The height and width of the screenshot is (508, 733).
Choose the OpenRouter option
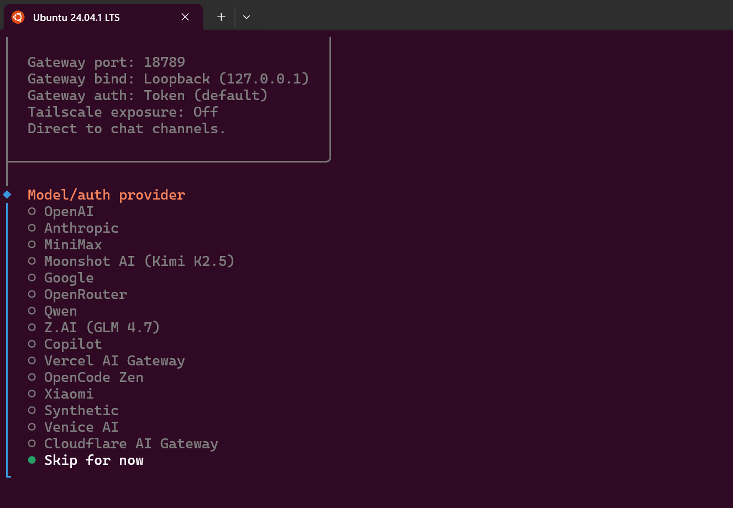(x=77, y=295)
